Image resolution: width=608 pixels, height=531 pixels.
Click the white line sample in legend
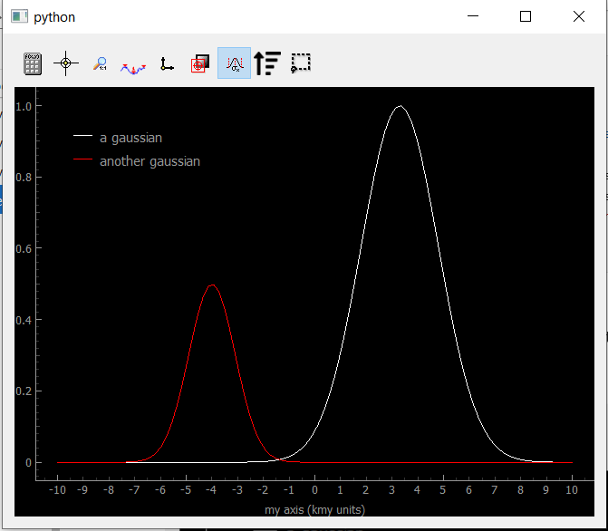pyautogui.click(x=82, y=136)
